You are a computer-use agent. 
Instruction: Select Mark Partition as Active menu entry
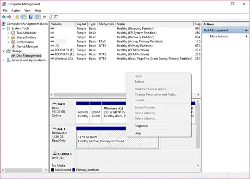click(159, 89)
